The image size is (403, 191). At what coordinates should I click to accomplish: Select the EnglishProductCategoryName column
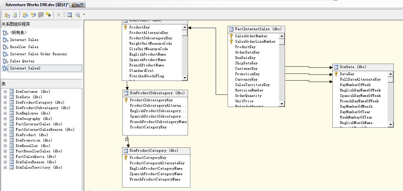(x=156, y=168)
